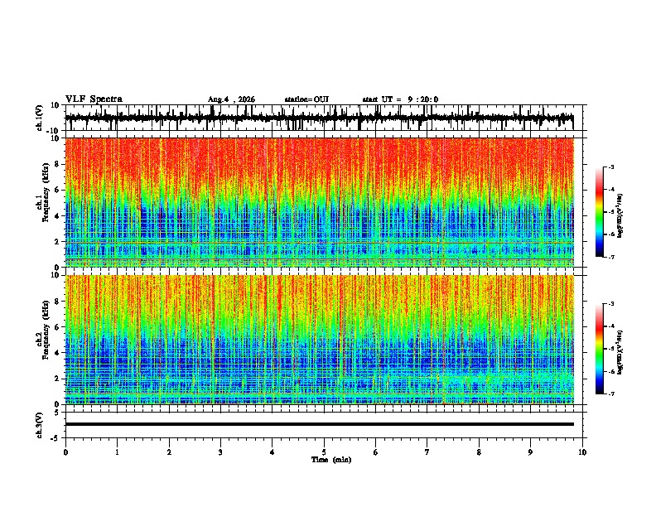Click time axis tick label "8"
This screenshot has height=507, width=656.
pos(479,452)
